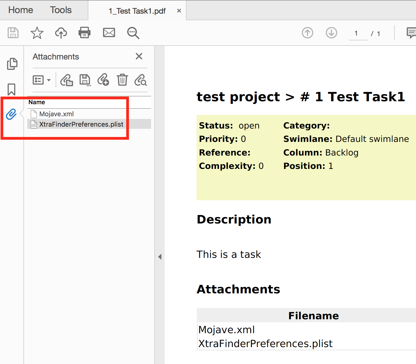Search within attachments
The width and height of the screenshot is (416, 364).
(140, 80)
